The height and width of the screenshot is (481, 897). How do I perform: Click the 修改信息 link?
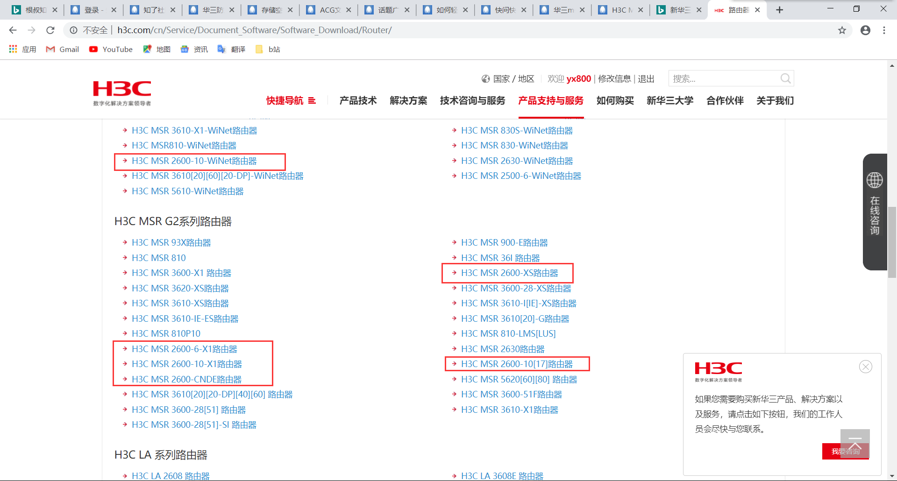[614, 79]
